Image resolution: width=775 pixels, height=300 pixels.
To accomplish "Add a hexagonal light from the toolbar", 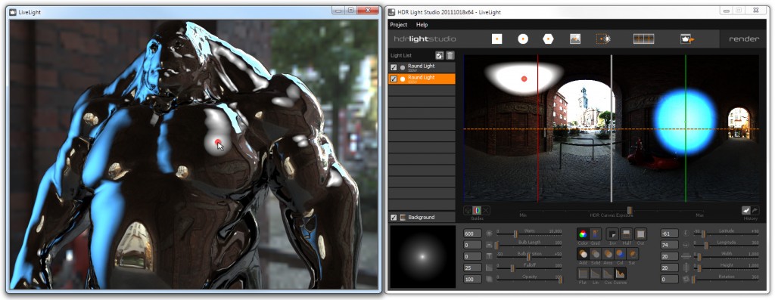I will 548,39.
